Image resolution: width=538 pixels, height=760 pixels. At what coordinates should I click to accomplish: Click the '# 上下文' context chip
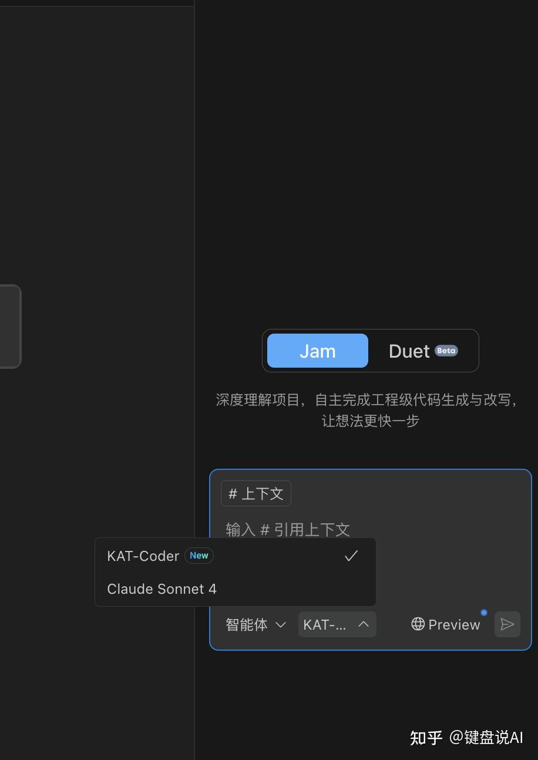click(255, 493)
